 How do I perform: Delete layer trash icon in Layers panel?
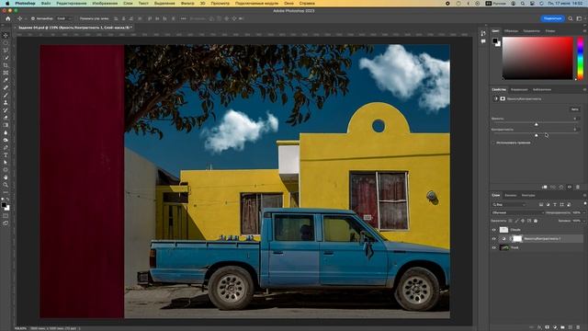tap(578, 327)
